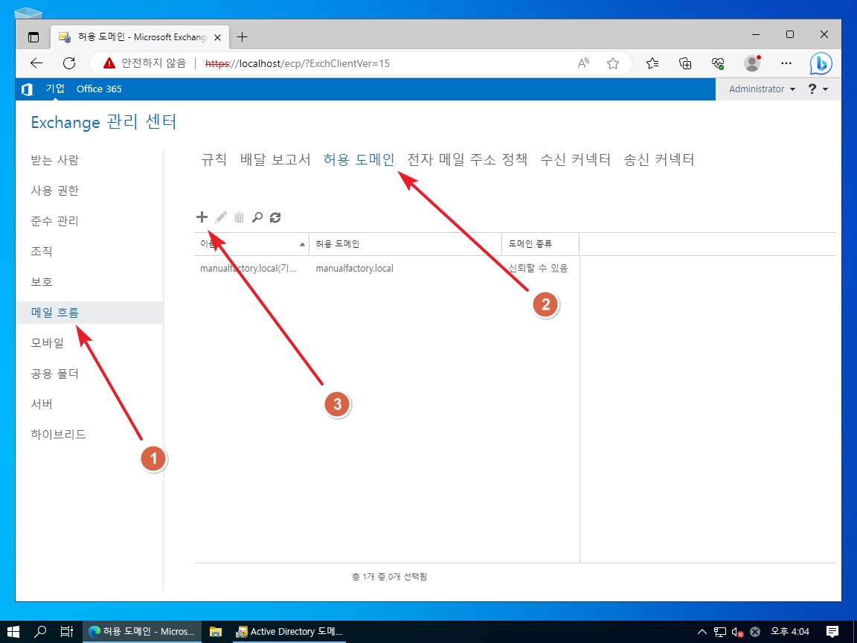Open the favorites list icon
The width and height of the screenshot is (857, 643).
652,63
